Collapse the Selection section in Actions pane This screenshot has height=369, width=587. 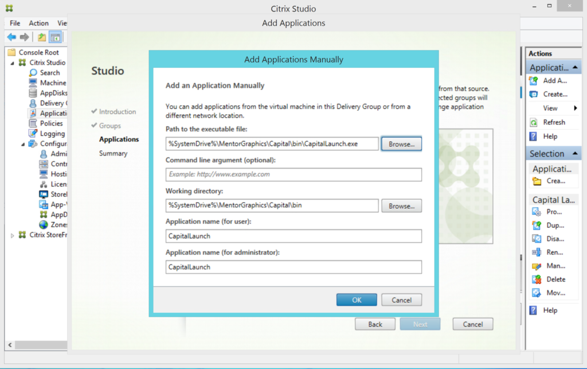tap(575, 154)
